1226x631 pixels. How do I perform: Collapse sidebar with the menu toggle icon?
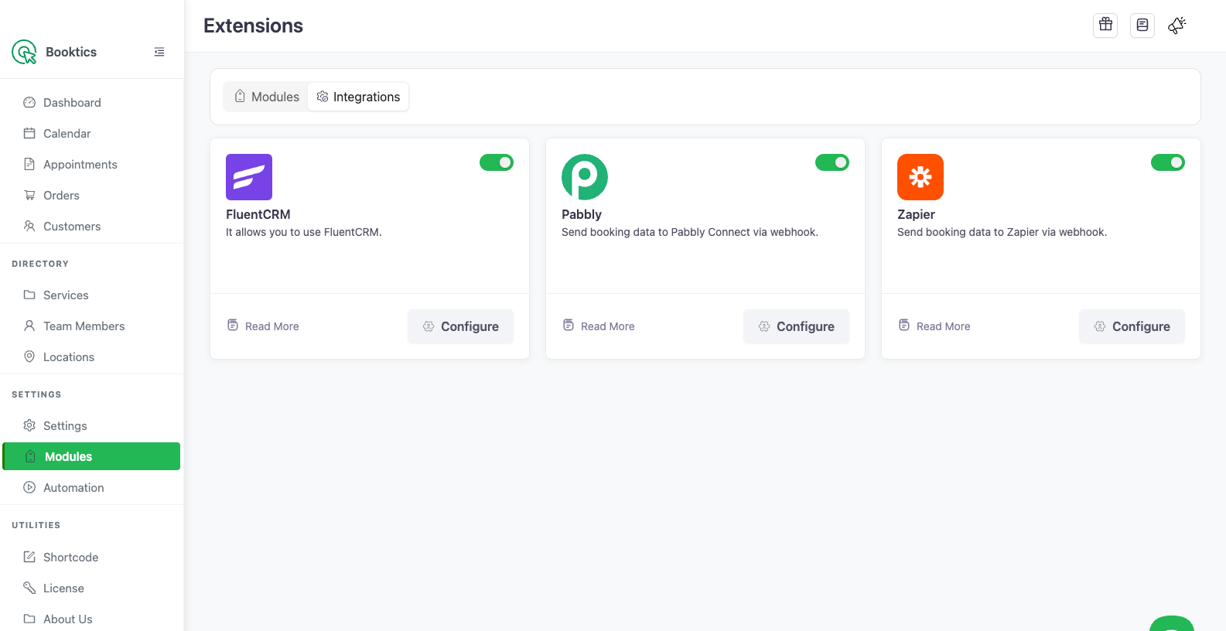point(159,52)
